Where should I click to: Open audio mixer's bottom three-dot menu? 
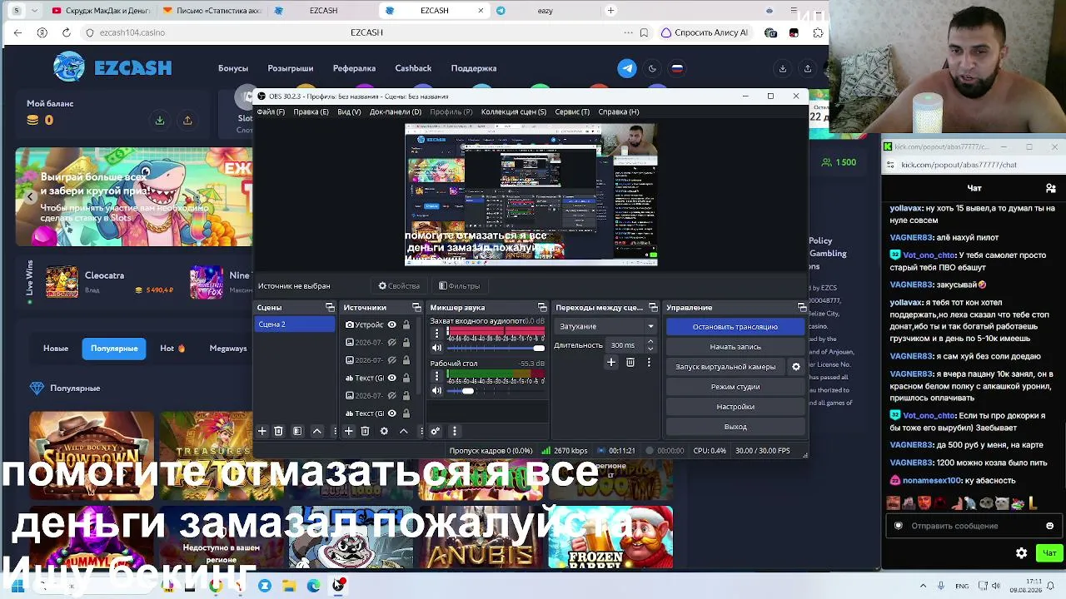click(x=455, y=431)
